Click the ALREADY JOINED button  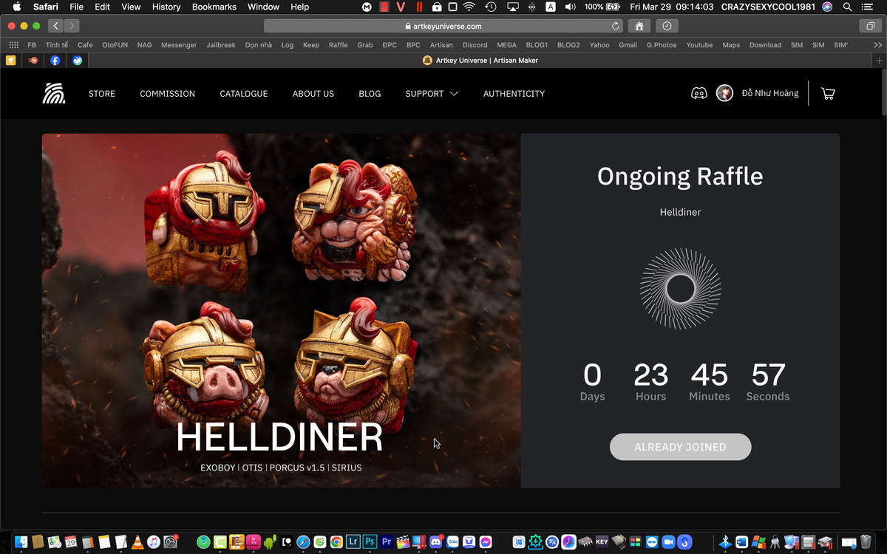pos(680,447)
